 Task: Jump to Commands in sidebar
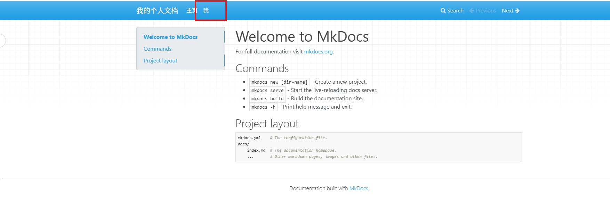point(158,49)
